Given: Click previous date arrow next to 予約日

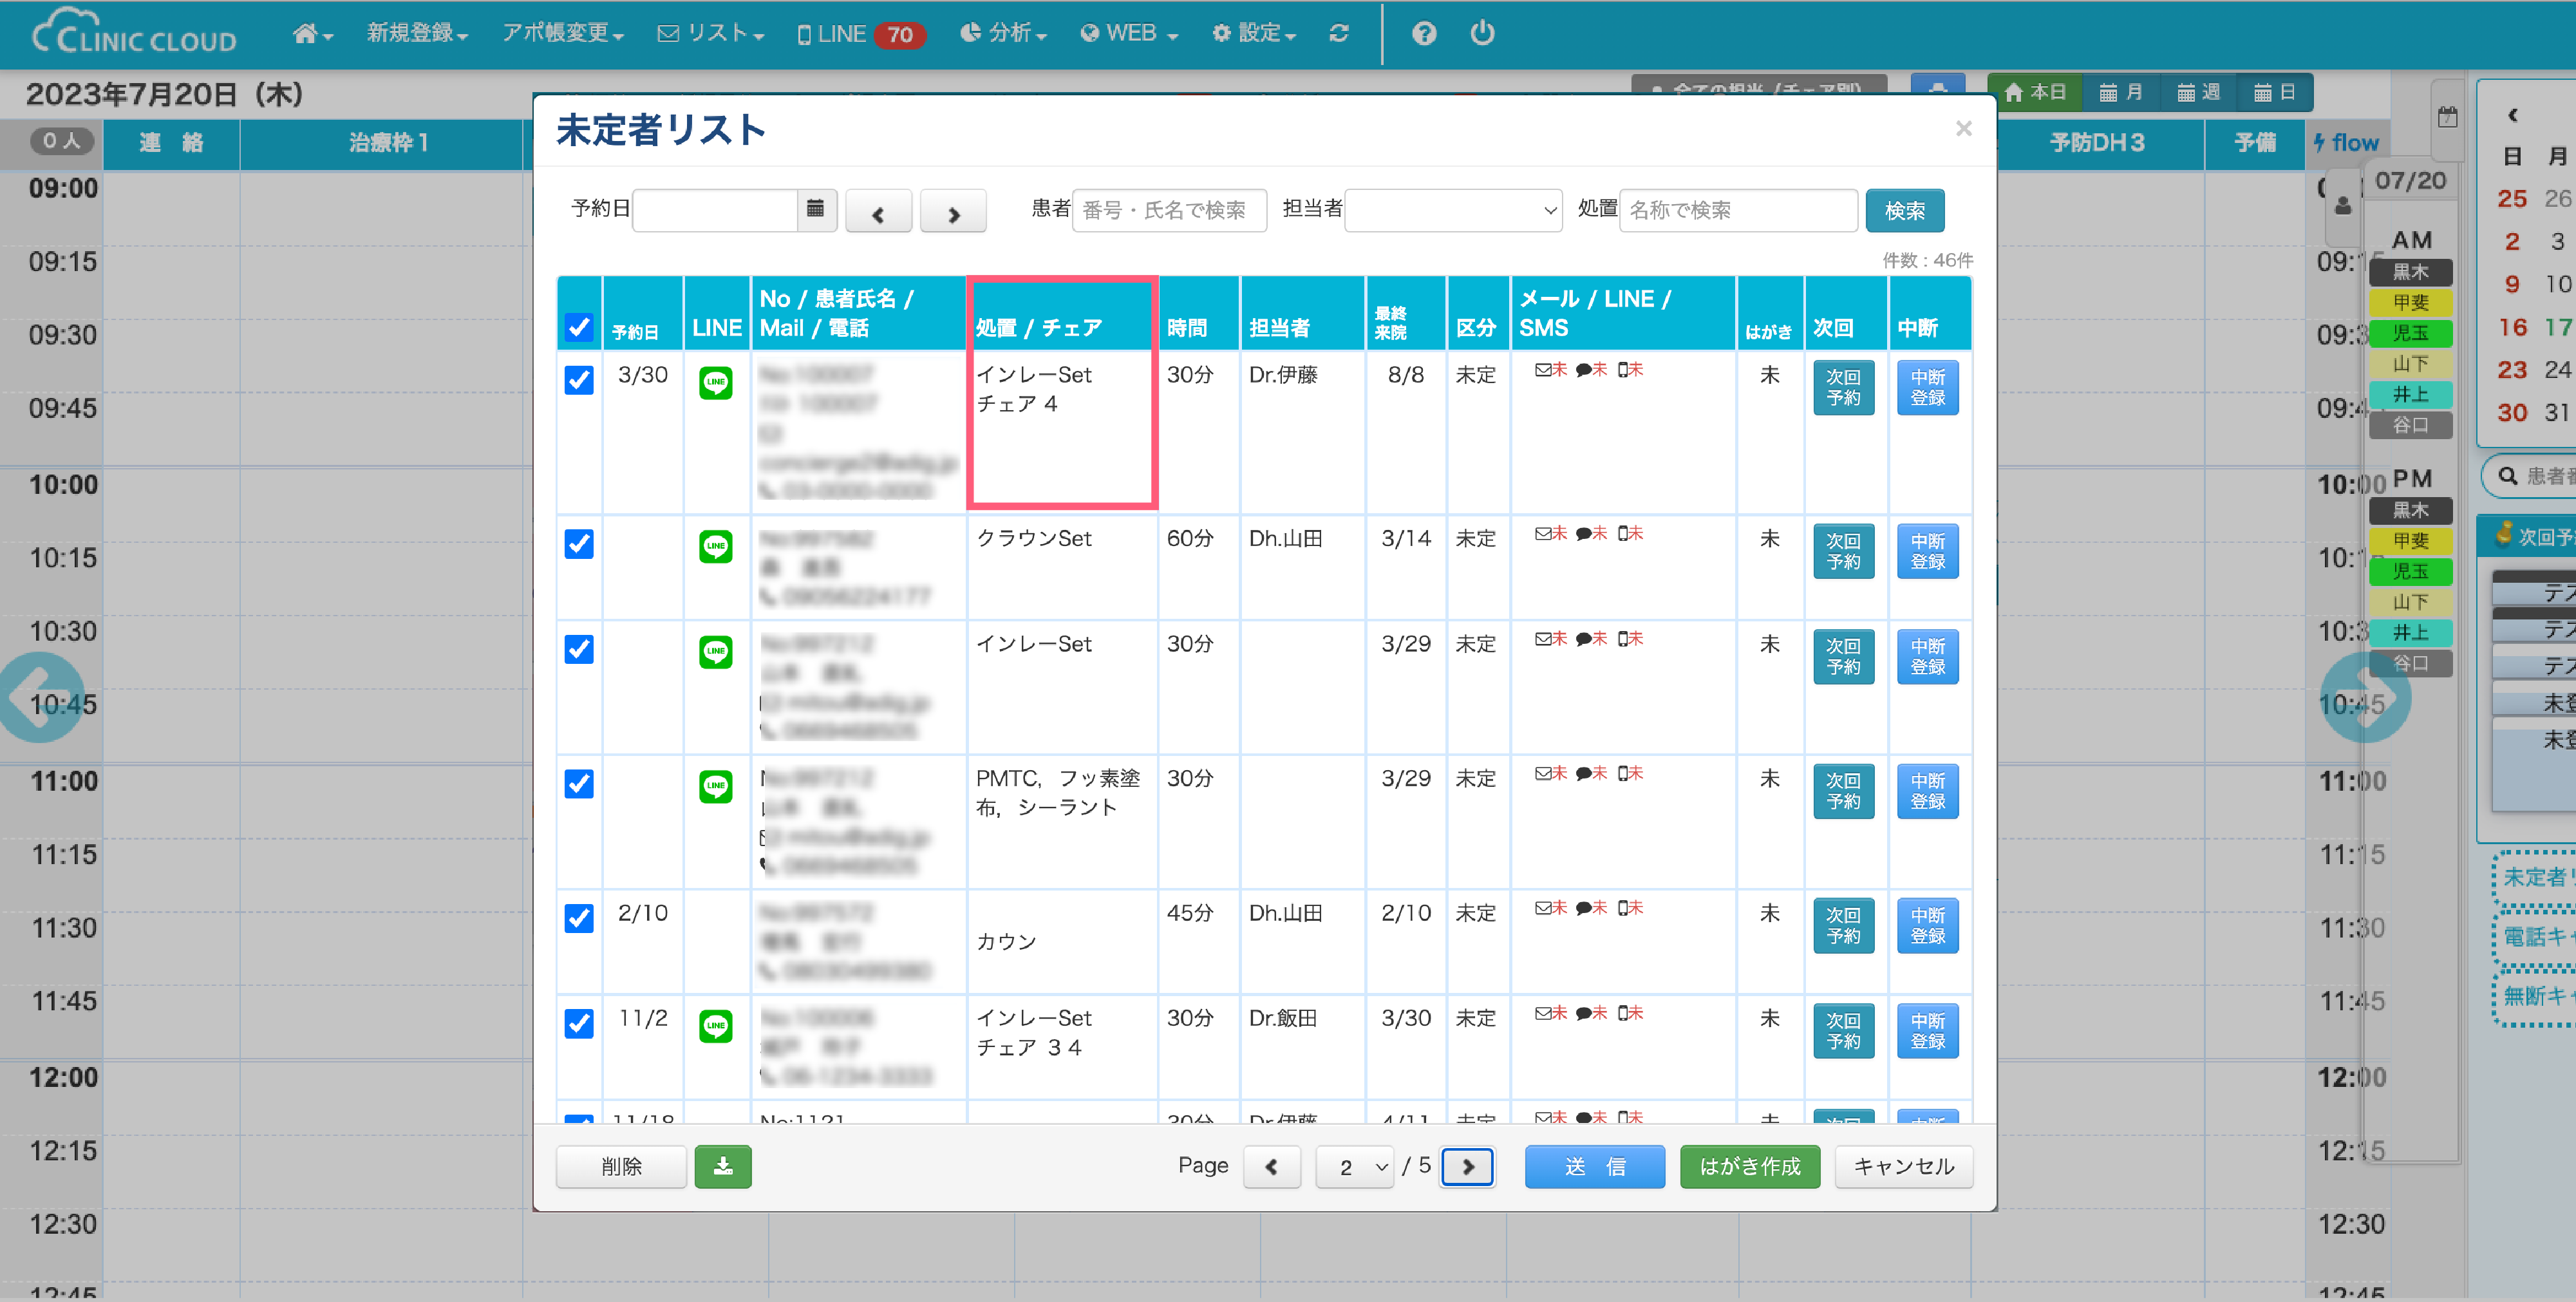Looking at the screenshot, I should (878, 212).
